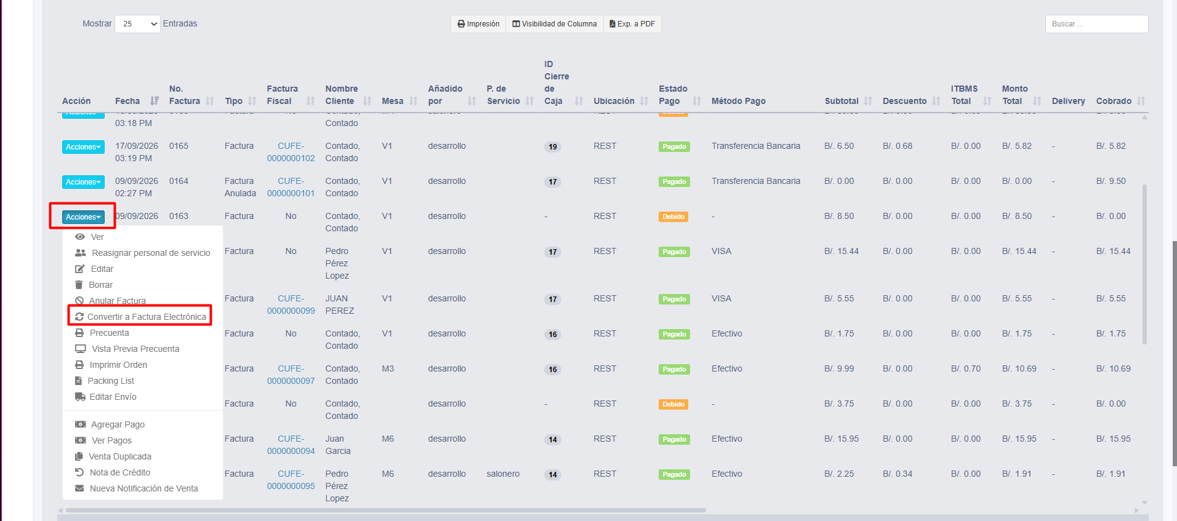Click the Impresión button
The width and height of the screenshot is (1177, 521).
478,24
